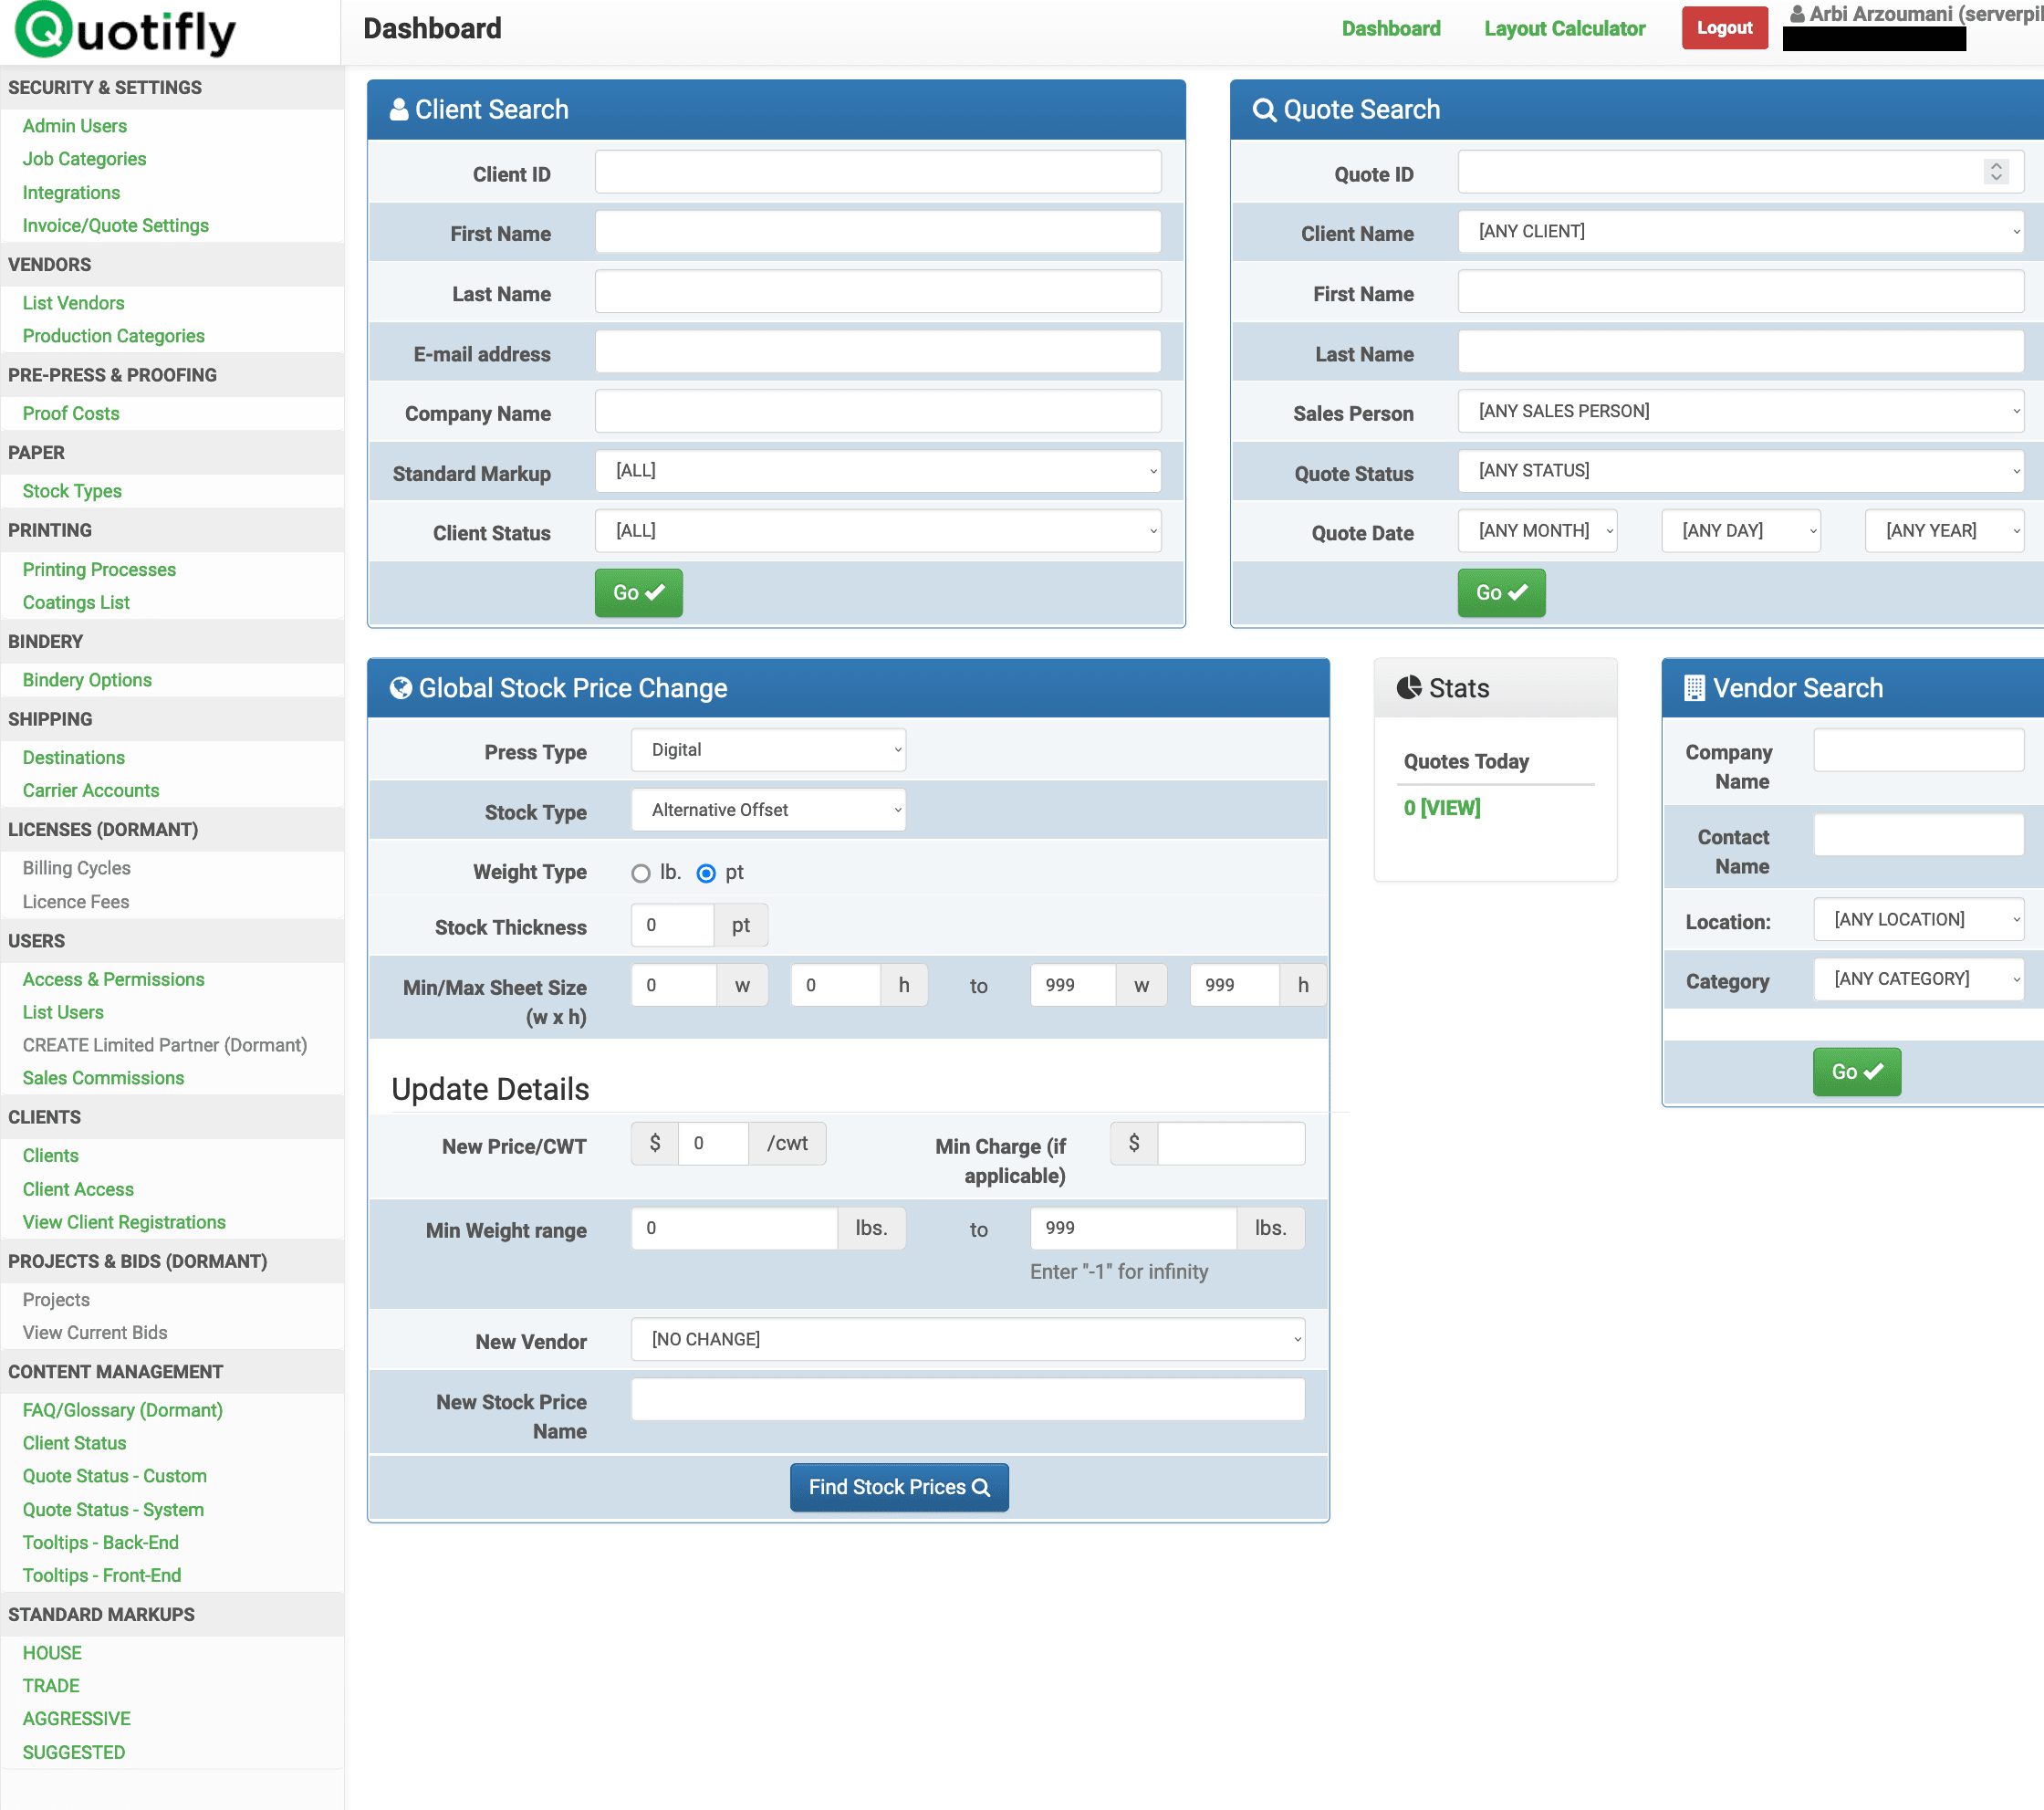Click the Client Search person icon
This screenshot has height=1810, width=2044.
pyautogui.click(x=398, y=109)
